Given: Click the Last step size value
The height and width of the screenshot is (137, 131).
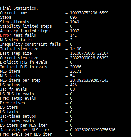Looking at the screenshot, I should click(x=89, y=53).
